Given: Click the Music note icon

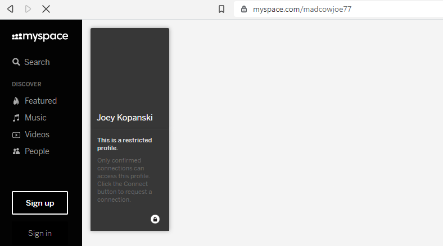Looking at the screenshot, I should click(x=16, y=118).
